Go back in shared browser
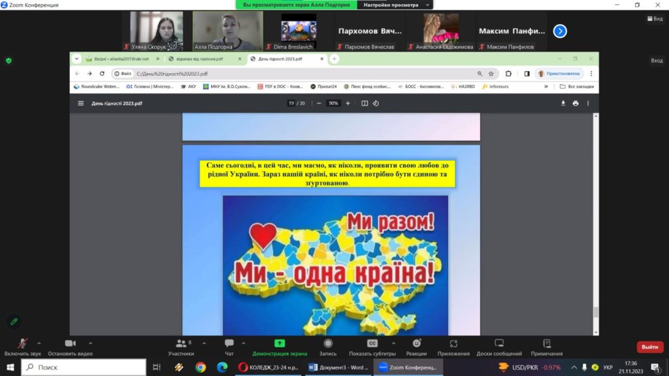This screenshot has height=376, width=669. coord(77,73)
